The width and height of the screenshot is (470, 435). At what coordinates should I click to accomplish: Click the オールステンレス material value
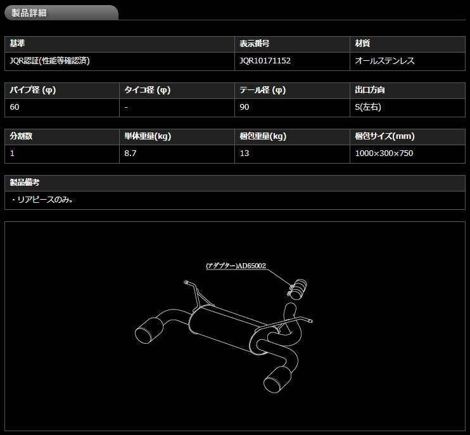(385, 62)
